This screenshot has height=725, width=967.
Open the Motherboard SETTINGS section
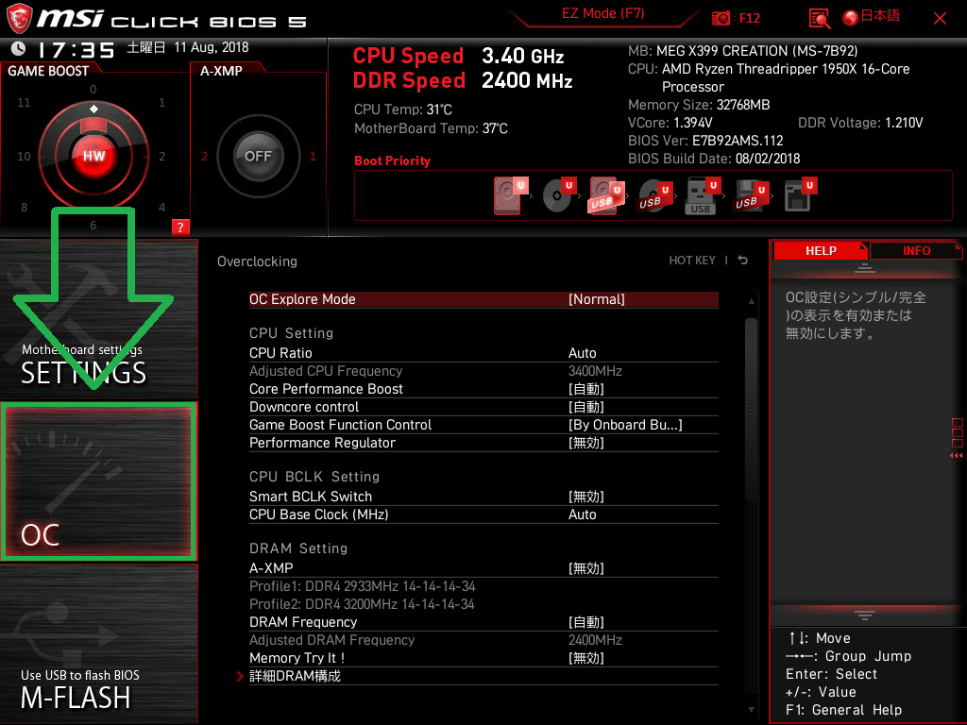click(98, 318)
